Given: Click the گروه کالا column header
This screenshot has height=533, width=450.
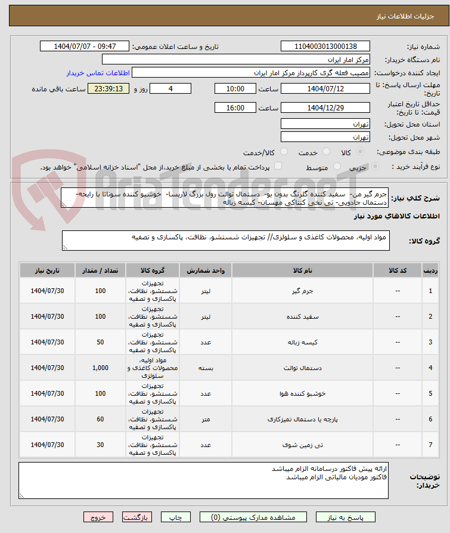Looking at the screenshot, I should point(153,270).
